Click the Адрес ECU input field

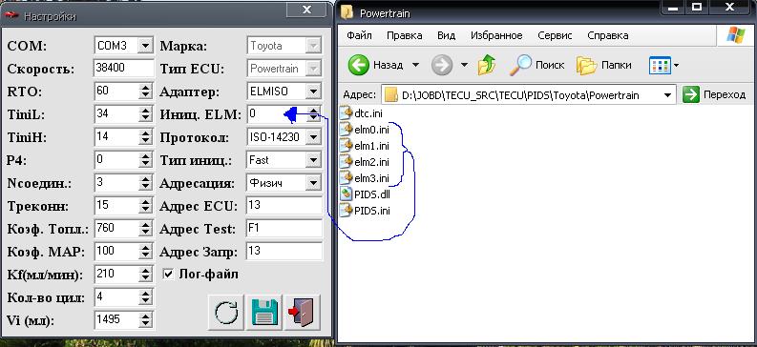(284, 206)
